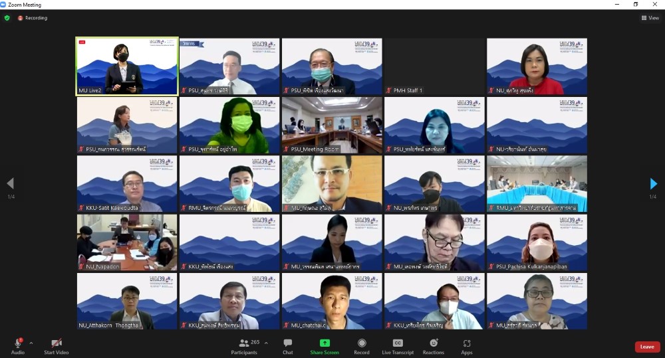Select the MU Live2 video tile
The image size is (665, 358).
pos(127,66)
